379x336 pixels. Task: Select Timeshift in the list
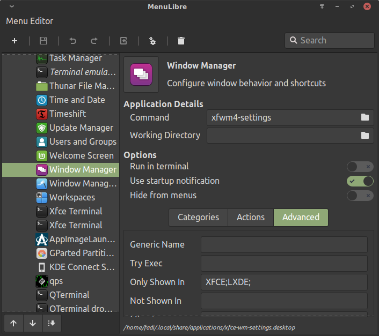click(61, 114)
